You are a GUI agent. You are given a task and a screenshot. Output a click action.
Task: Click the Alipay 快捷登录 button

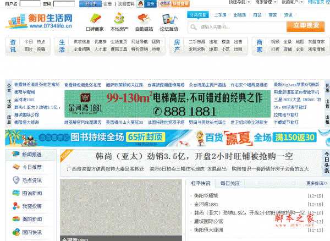click(x=174, y=4)
